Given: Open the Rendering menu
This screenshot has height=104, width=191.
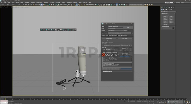Looking at the screenshot, I should tap(46, 2).
